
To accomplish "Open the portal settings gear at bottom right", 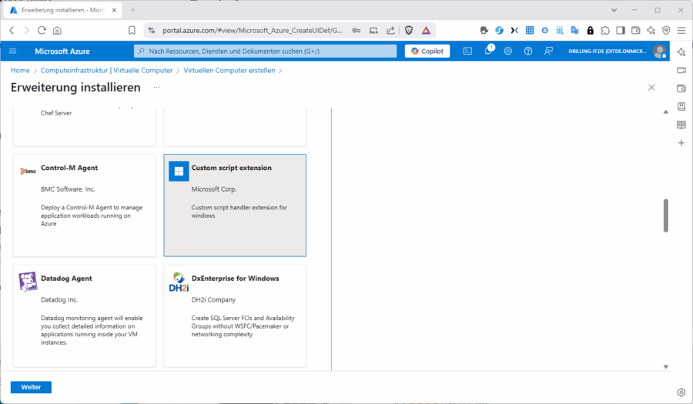I will click(x=681, y=392).
